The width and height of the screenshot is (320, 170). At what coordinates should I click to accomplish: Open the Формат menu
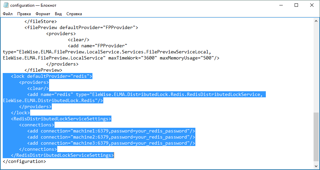[x=43, y=14]
